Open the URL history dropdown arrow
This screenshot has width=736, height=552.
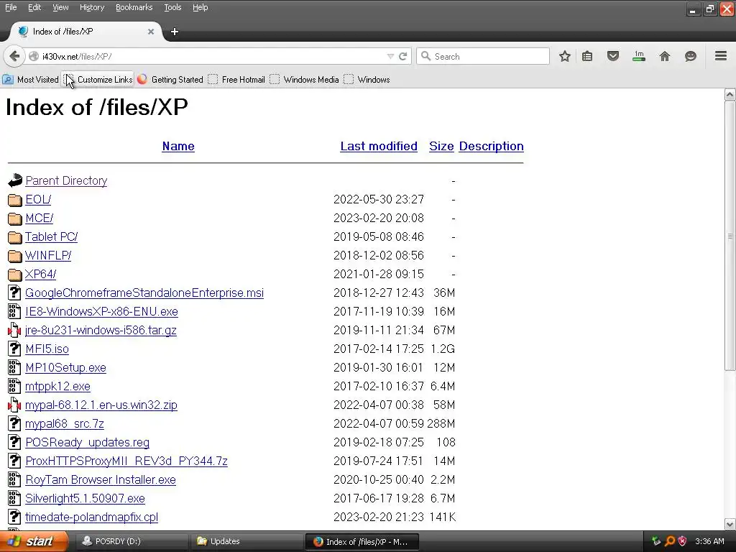coord(390,56)
